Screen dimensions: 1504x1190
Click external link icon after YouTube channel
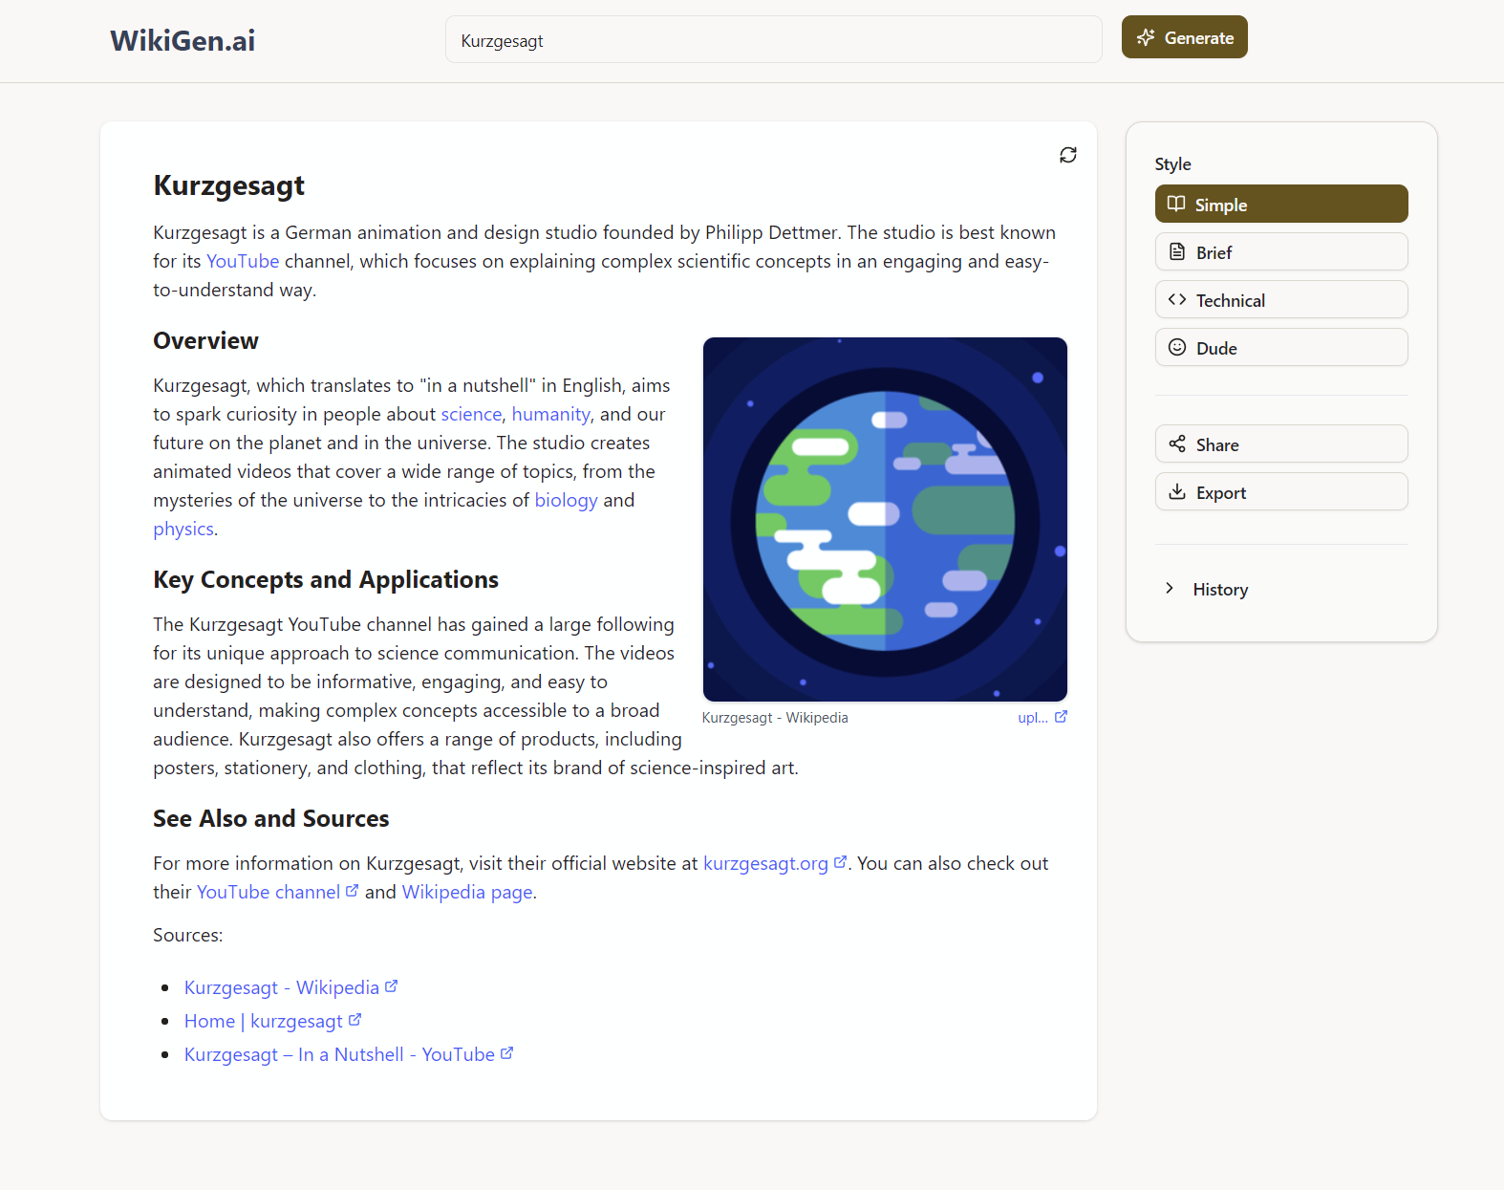click(x=352, y=891)
